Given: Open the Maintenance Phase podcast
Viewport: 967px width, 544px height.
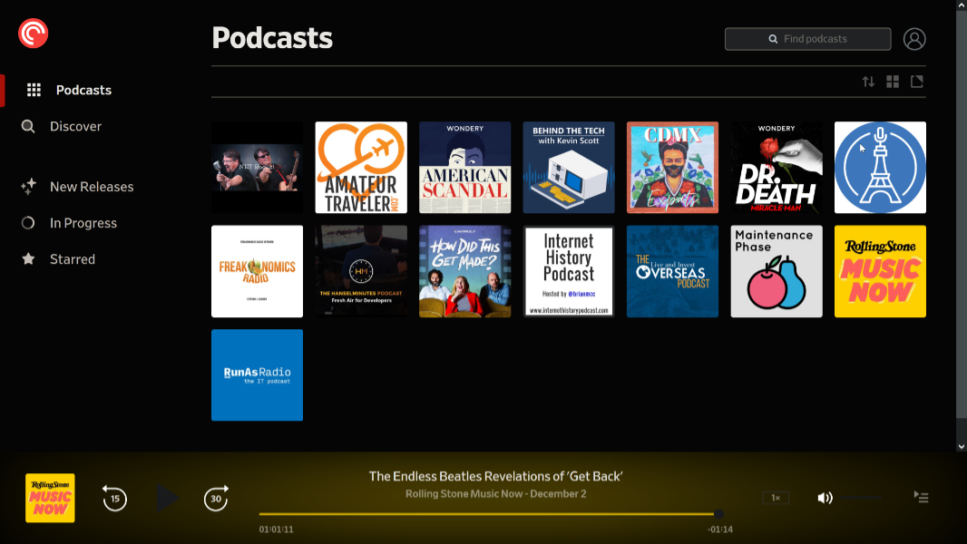Looking at the screenshot, I should [777, 271].
